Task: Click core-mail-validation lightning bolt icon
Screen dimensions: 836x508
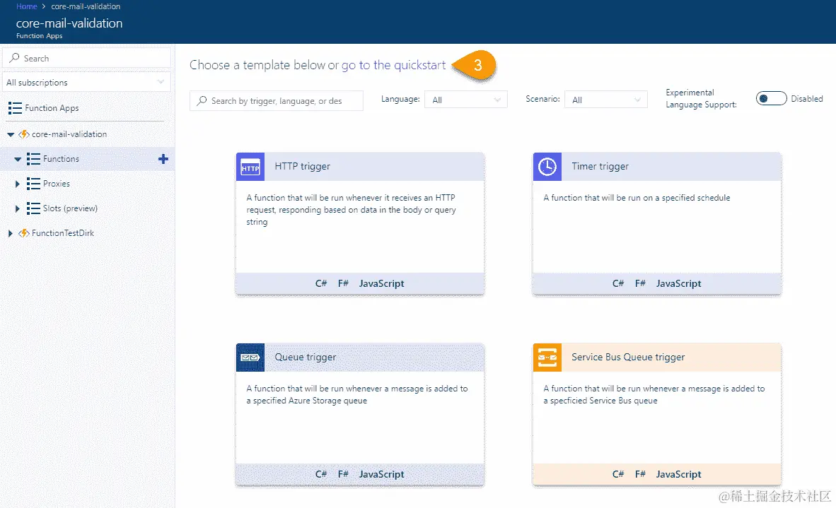Action: (x=24, y=134)
